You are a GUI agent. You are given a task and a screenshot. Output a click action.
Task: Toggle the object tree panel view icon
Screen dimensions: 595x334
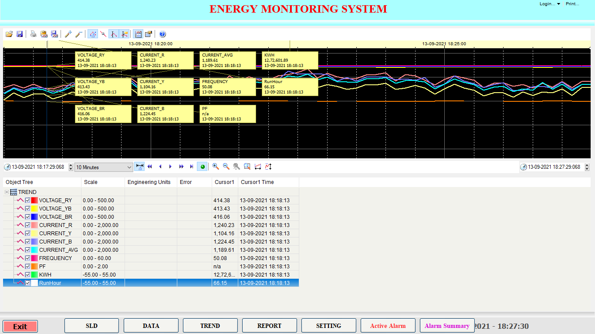click(138, 34)
